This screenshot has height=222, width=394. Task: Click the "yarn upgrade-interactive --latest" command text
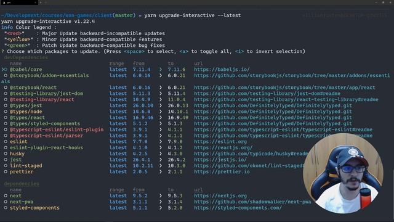(x=193, y=15)
